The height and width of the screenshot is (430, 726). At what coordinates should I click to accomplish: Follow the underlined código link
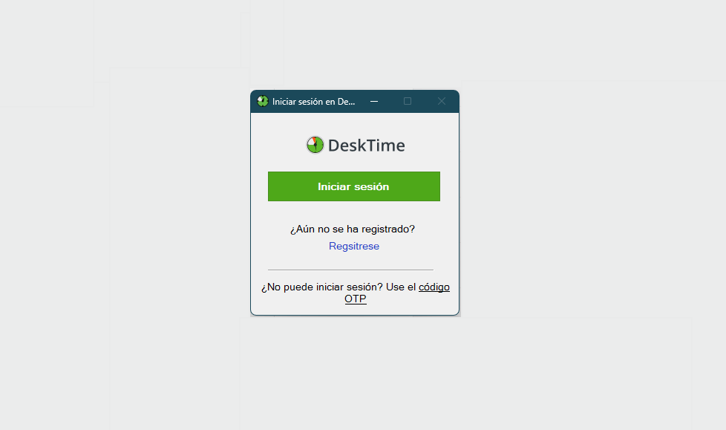tap(434, 287)
